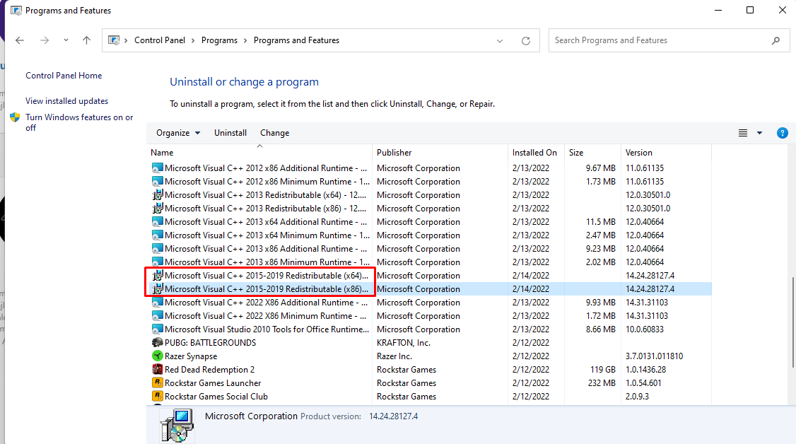
Task: Click Programs in the breadcrumb path
Action: (219, 40)
